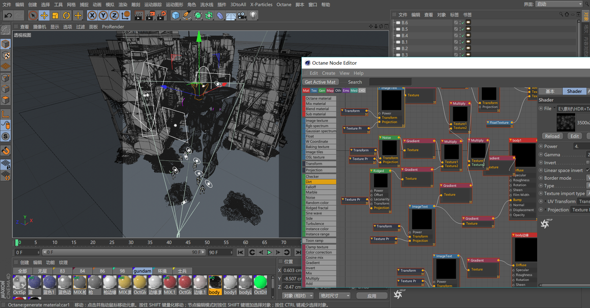Add a Cube primitive object

(x=176, y=15)
